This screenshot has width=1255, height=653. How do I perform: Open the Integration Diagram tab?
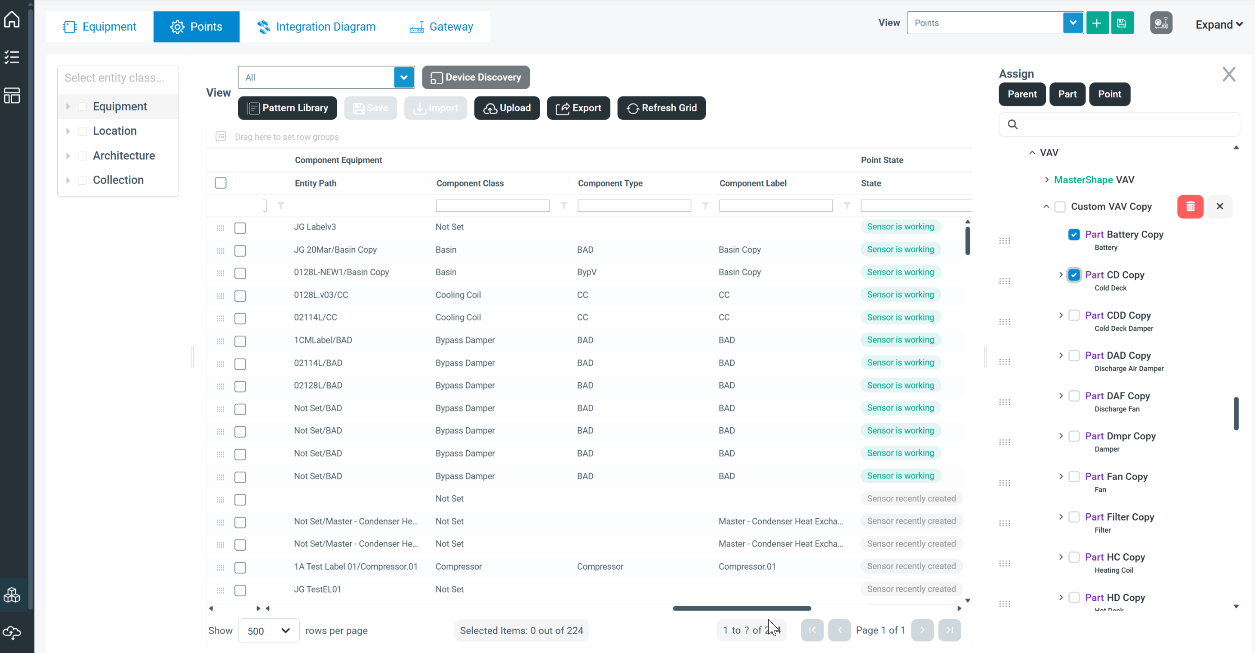pos(316,27)
